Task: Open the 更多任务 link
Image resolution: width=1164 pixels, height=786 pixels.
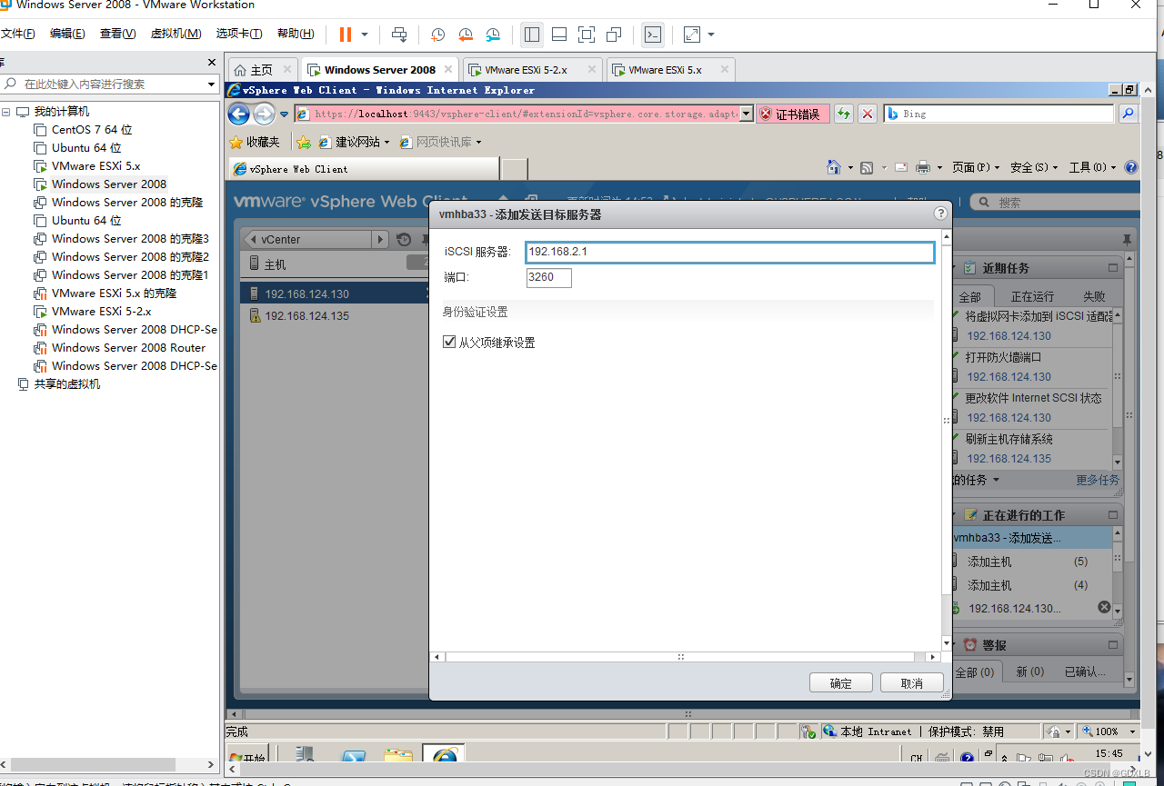Action: point(1098,480)
